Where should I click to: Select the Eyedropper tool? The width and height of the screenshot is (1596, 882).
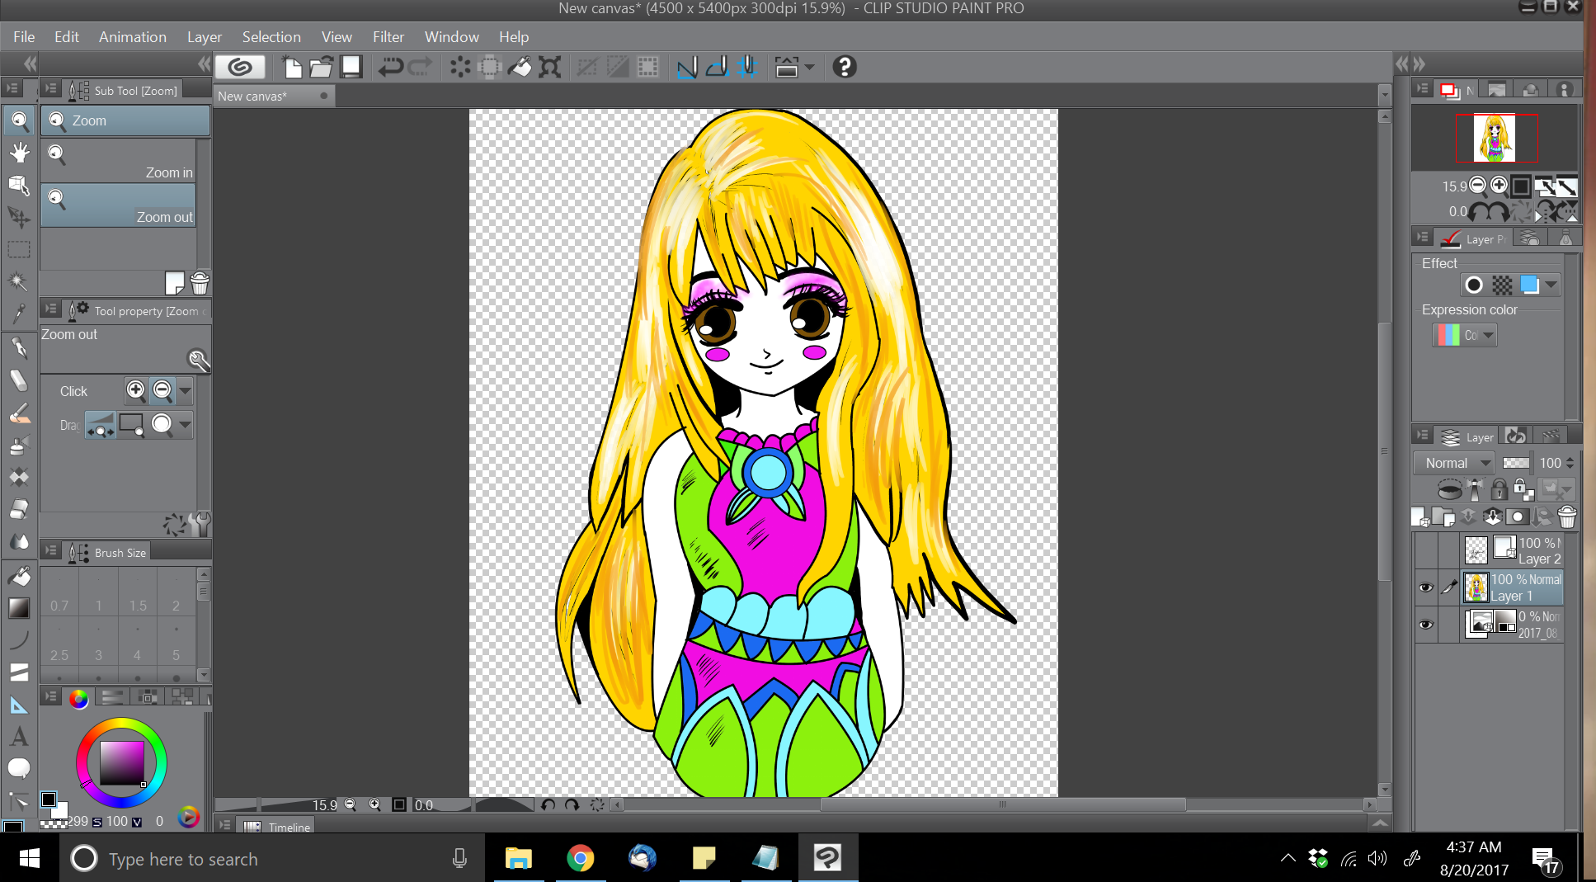click(x=19, y=314)
